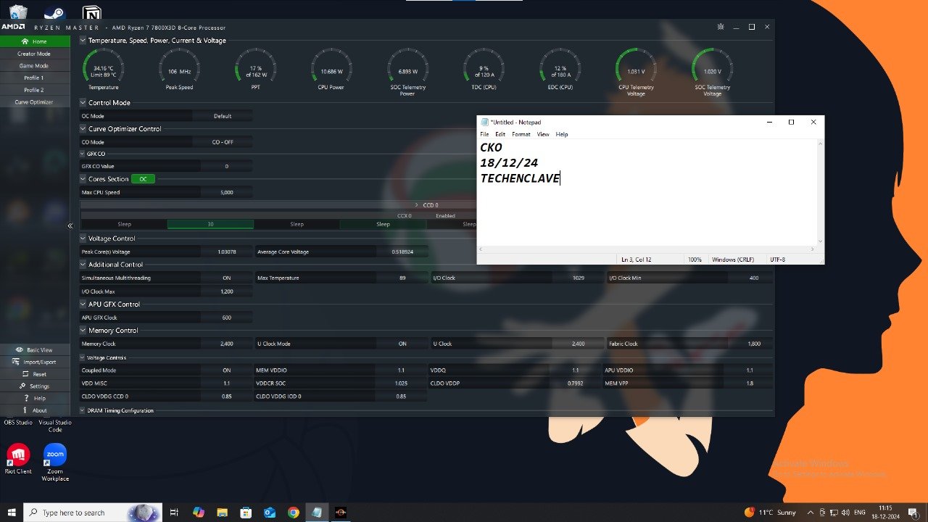Expand the DRAM Timing Configuration section

83,410
